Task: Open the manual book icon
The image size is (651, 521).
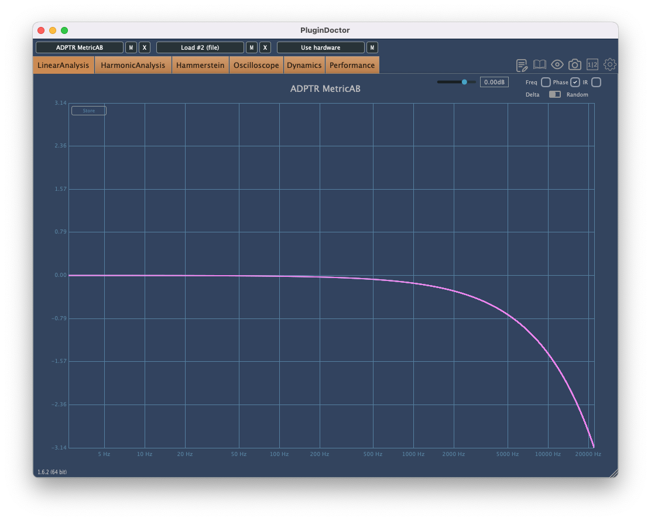Action: coord(539,64)
